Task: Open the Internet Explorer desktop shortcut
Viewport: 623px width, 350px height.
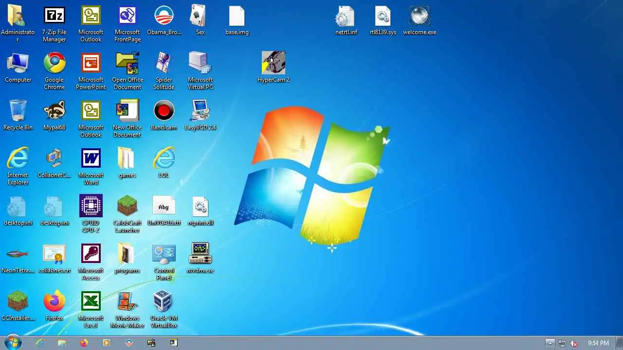Action: click(18, 167)
